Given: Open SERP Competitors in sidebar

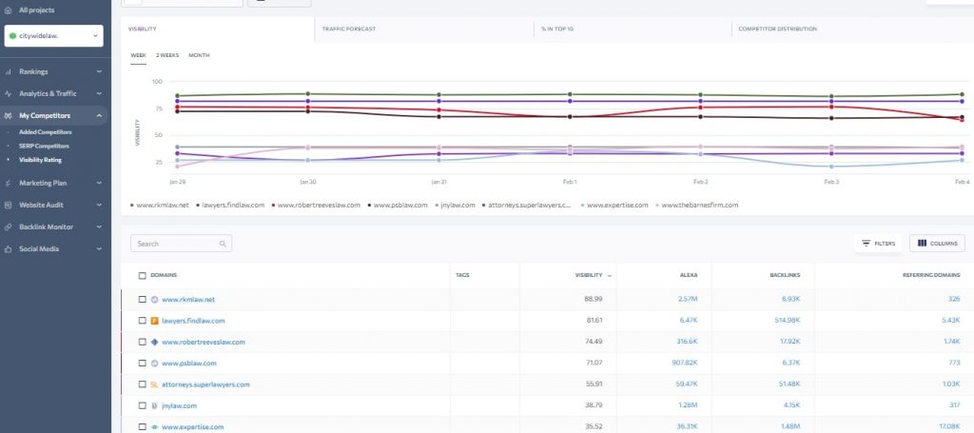Looking at the screenshot, I should [44, 146].
